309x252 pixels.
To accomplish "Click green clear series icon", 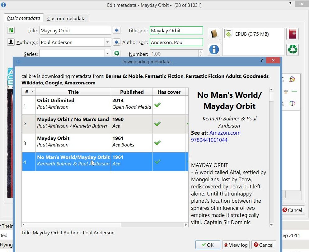I will 117,53.
